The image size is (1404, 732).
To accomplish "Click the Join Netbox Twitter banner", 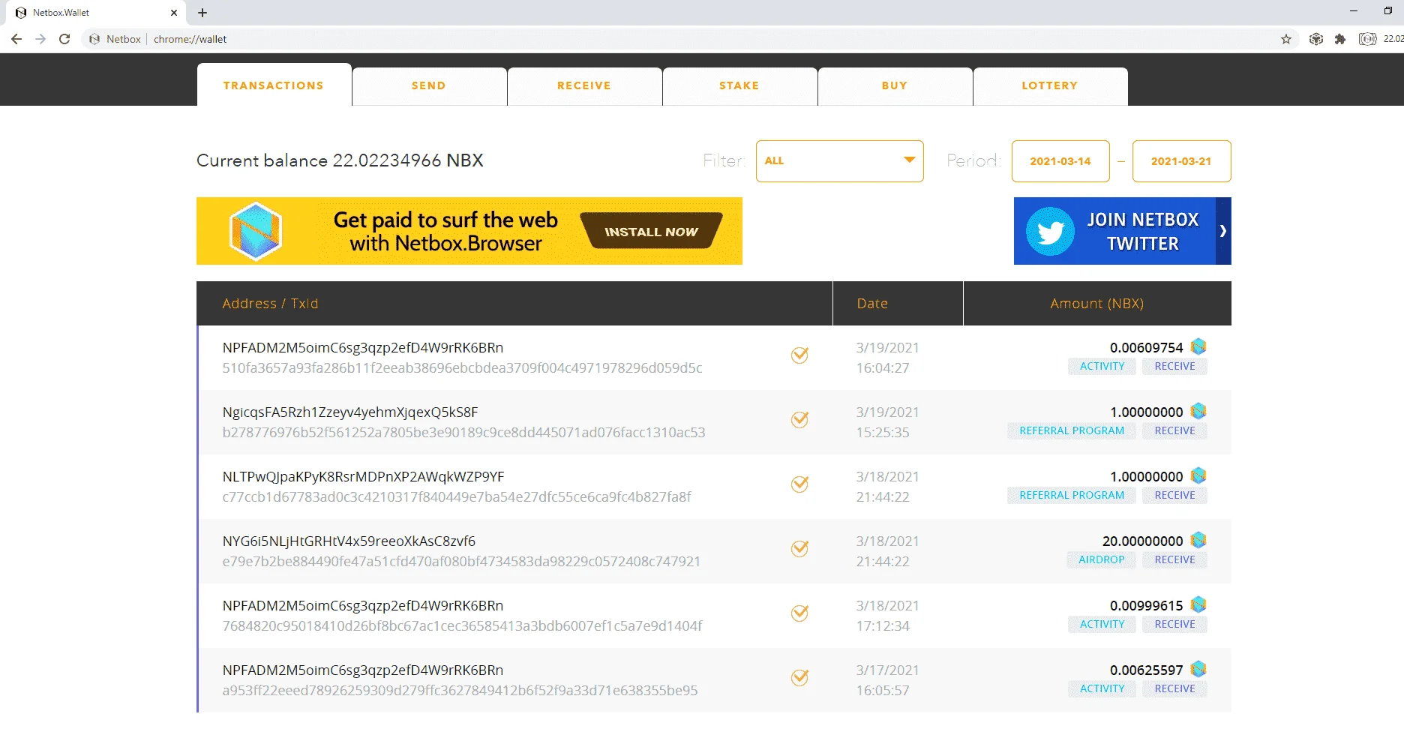I will (1122, 231).
